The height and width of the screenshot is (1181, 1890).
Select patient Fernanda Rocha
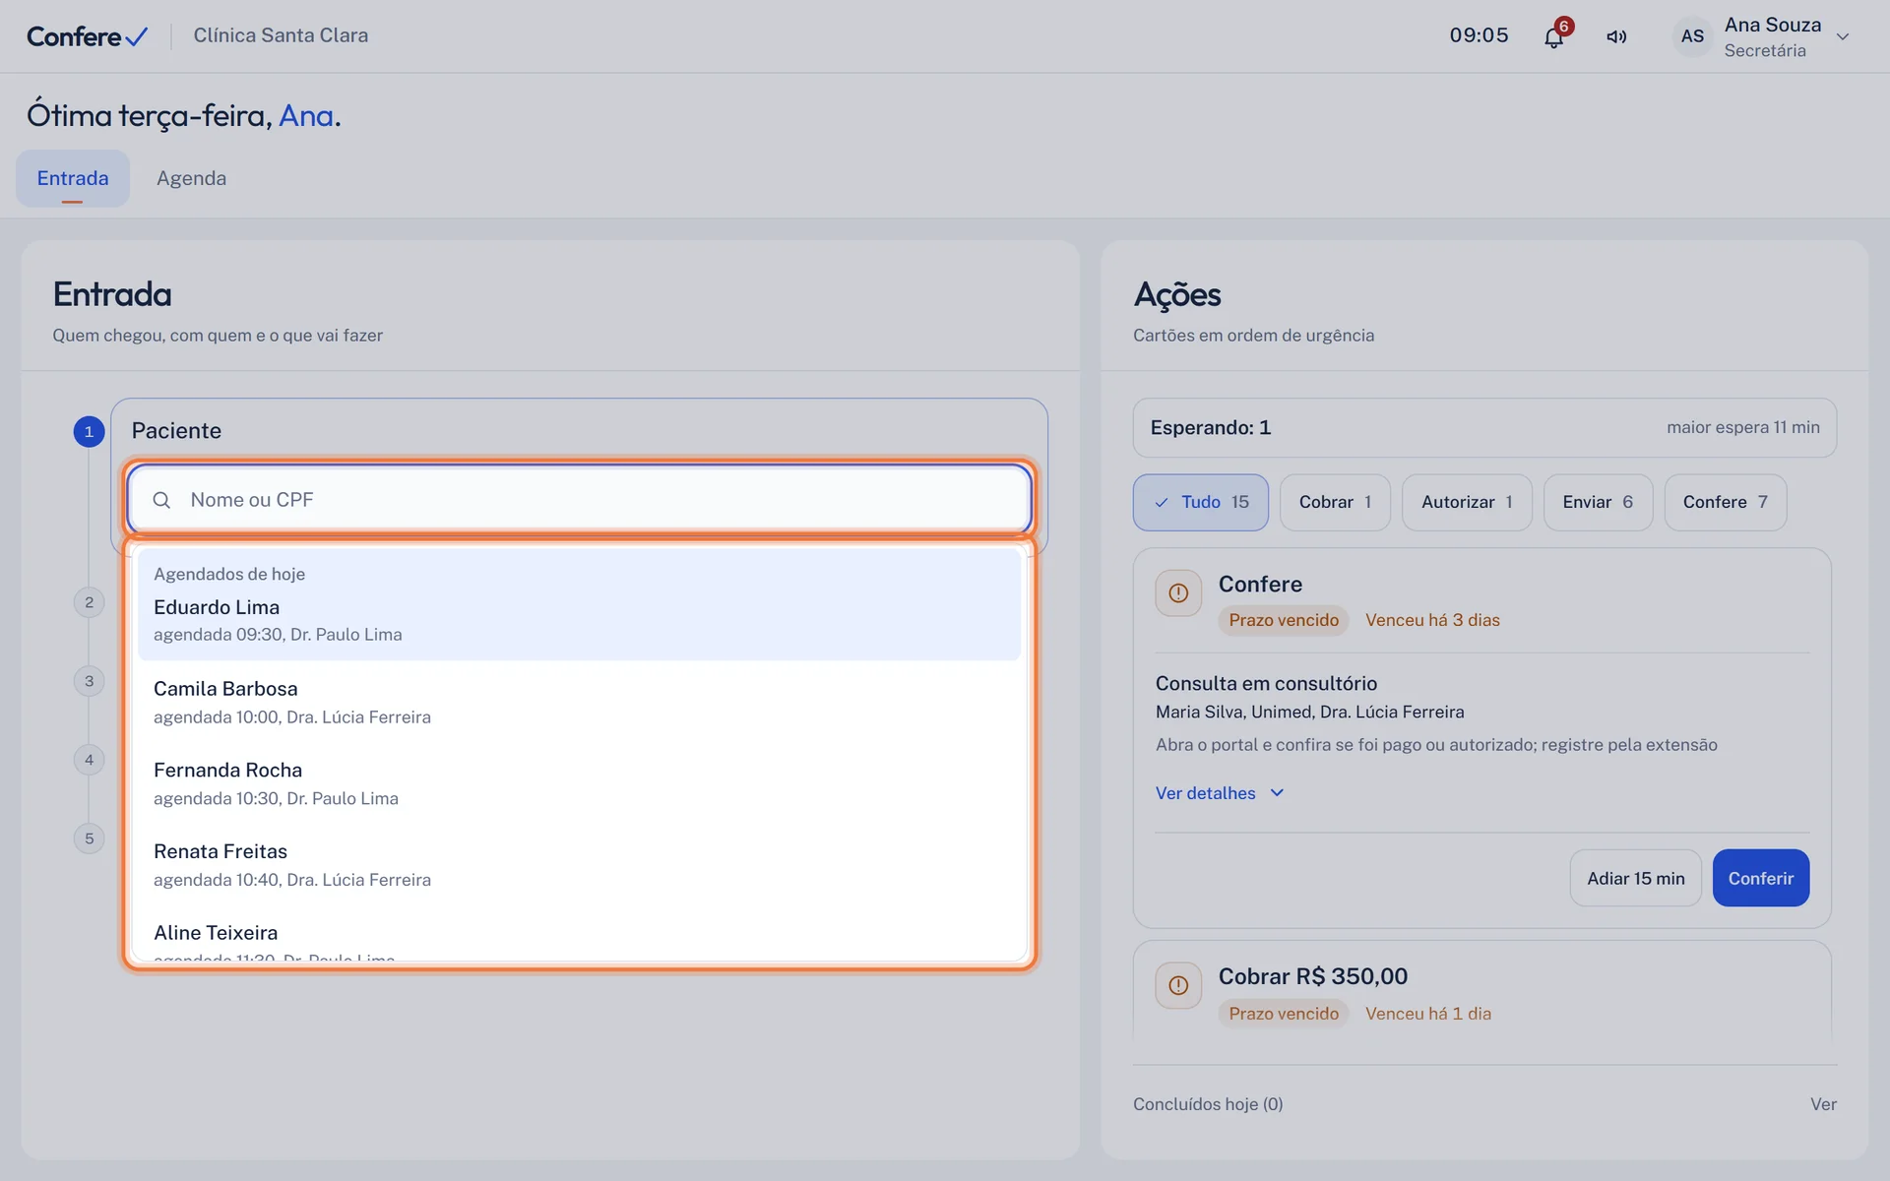(580, 783)
